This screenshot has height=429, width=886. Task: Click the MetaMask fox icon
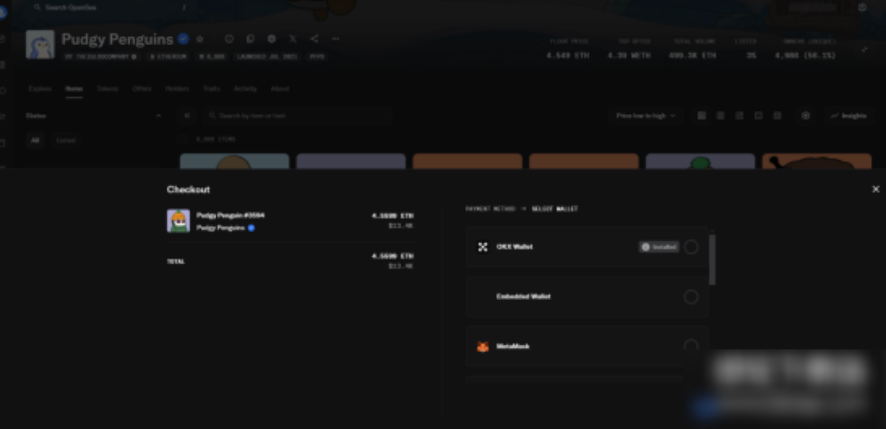coord(482,347)
